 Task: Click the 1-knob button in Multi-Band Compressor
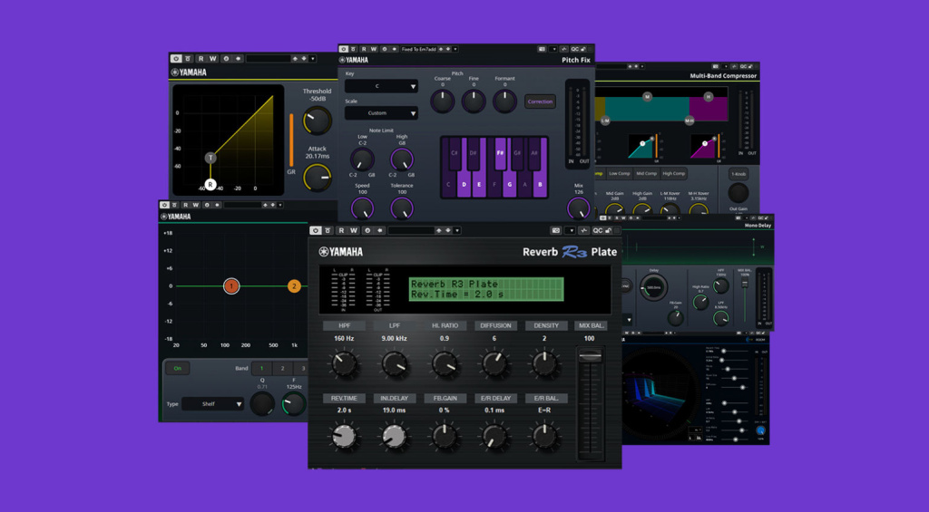pos(738,174)
